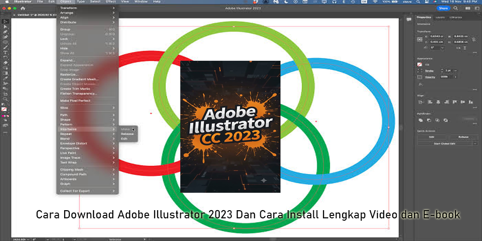Click the fx effects icon in Appearance

[x=420, y=84]
